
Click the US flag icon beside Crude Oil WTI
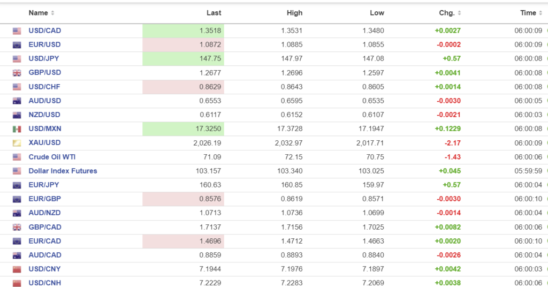coord(17,157)
